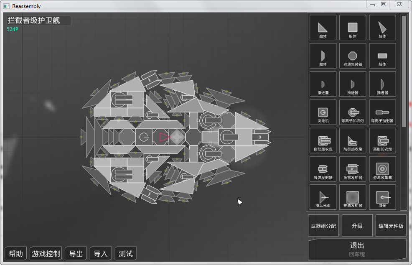This screenshot has width=412, height=265.
Task: Open 武器组分配 weapon group assignment
Action: pyautogui.click(x=323, y=226)
